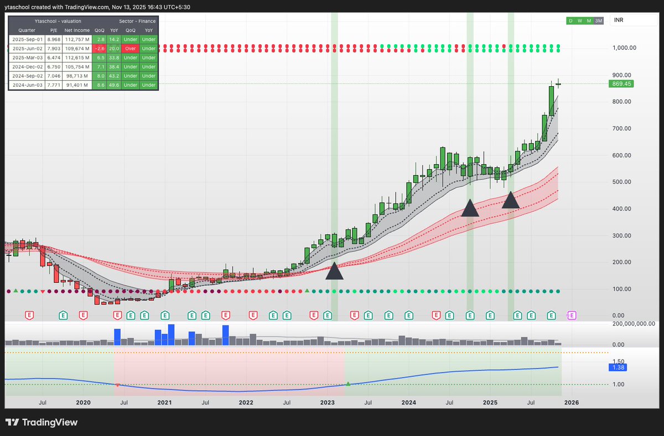Image resolution: width=664 pixels, height=436 pixels.
Task: Click the small green up-triangle in the lower oscillator pane
Action: tap(348, 384)
